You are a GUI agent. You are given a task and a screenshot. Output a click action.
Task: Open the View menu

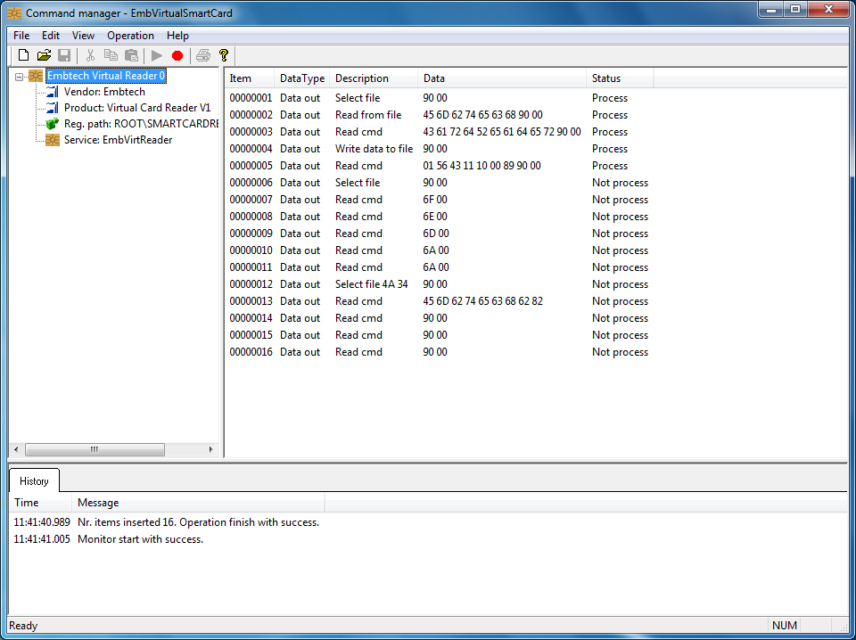point(83,36)
